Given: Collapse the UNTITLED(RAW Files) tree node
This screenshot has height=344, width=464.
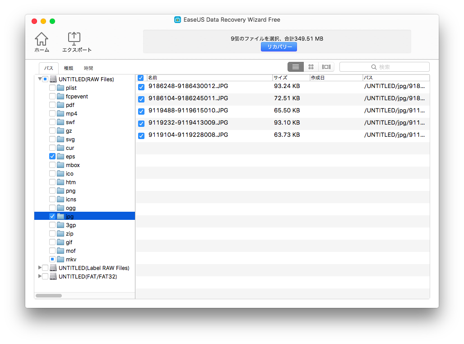Looking at the screenshot, I should click(x=40, y=79).
